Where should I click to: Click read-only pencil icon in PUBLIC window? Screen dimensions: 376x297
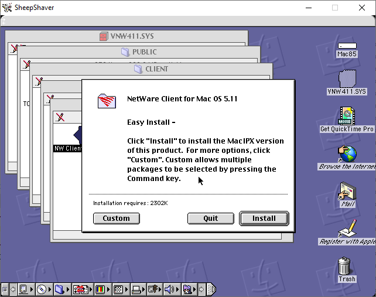click(x=26, y=64)
